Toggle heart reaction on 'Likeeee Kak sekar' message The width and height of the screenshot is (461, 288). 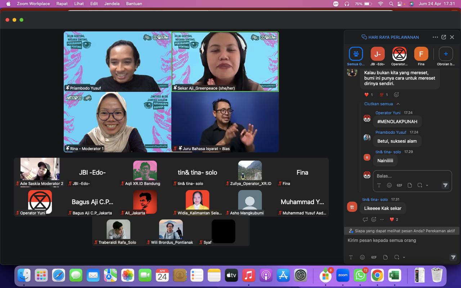pos(394,219)
